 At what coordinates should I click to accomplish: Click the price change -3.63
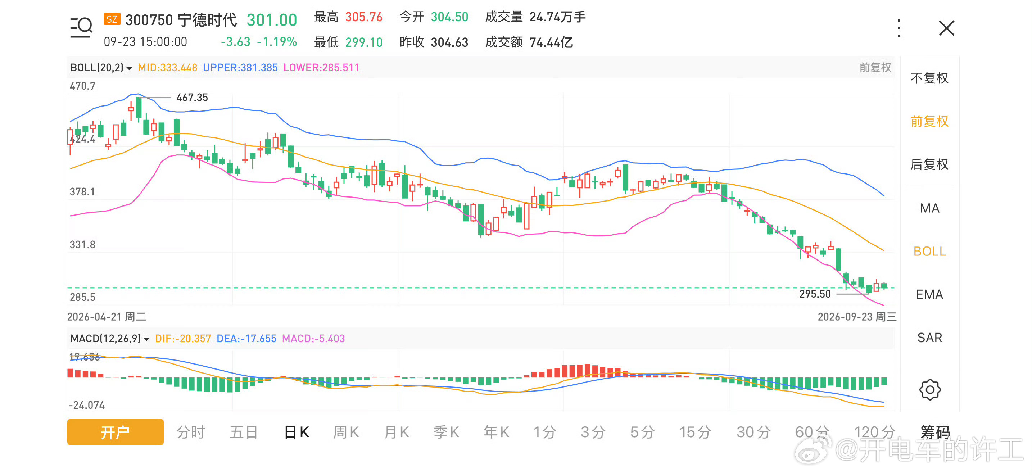pyautogui.click(x=236, y=42)
